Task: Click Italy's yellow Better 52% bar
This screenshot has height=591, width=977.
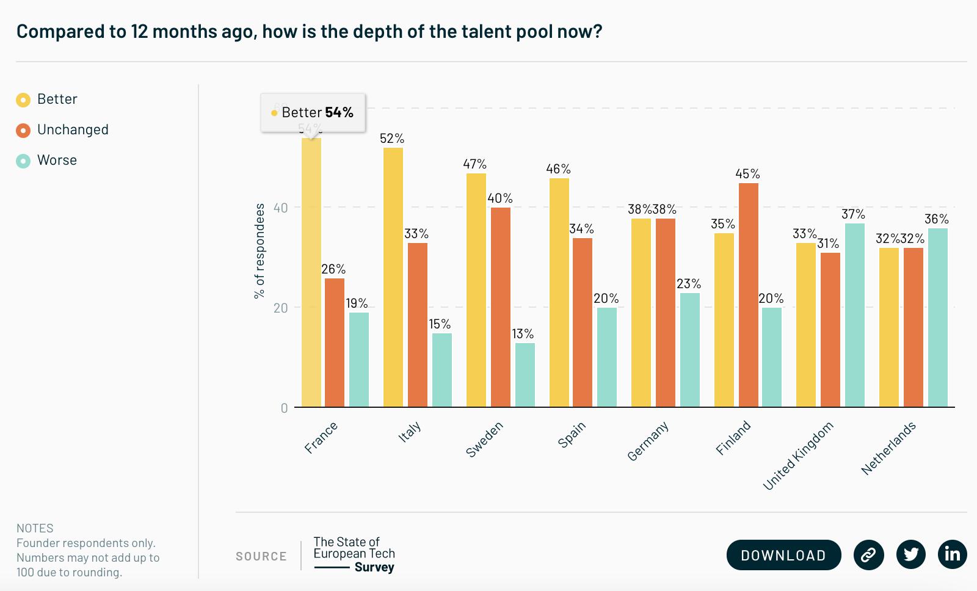Action: coord(393,277)
